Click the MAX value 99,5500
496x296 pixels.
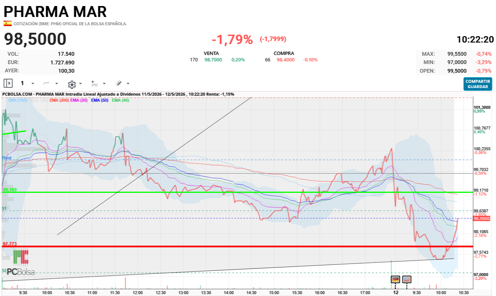[457, 54]
